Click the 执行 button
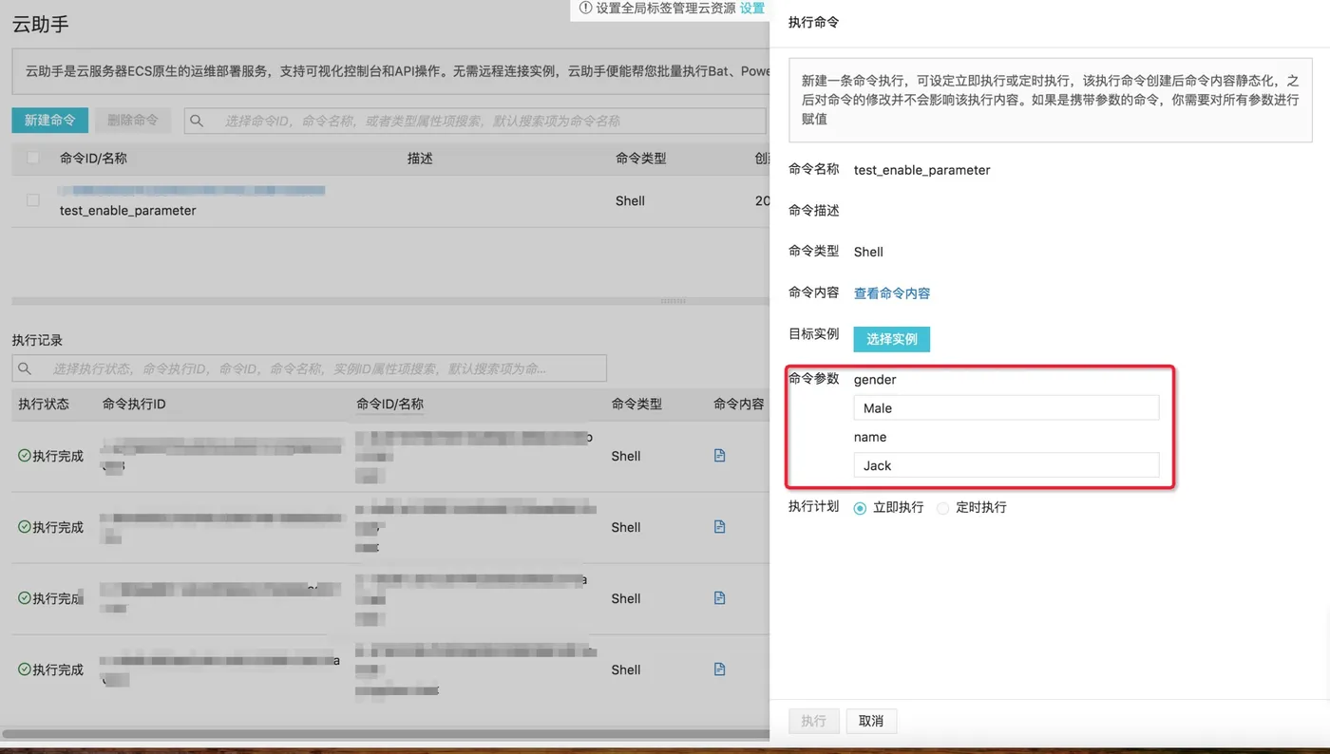1330x754 pixels. pos(814,721)
